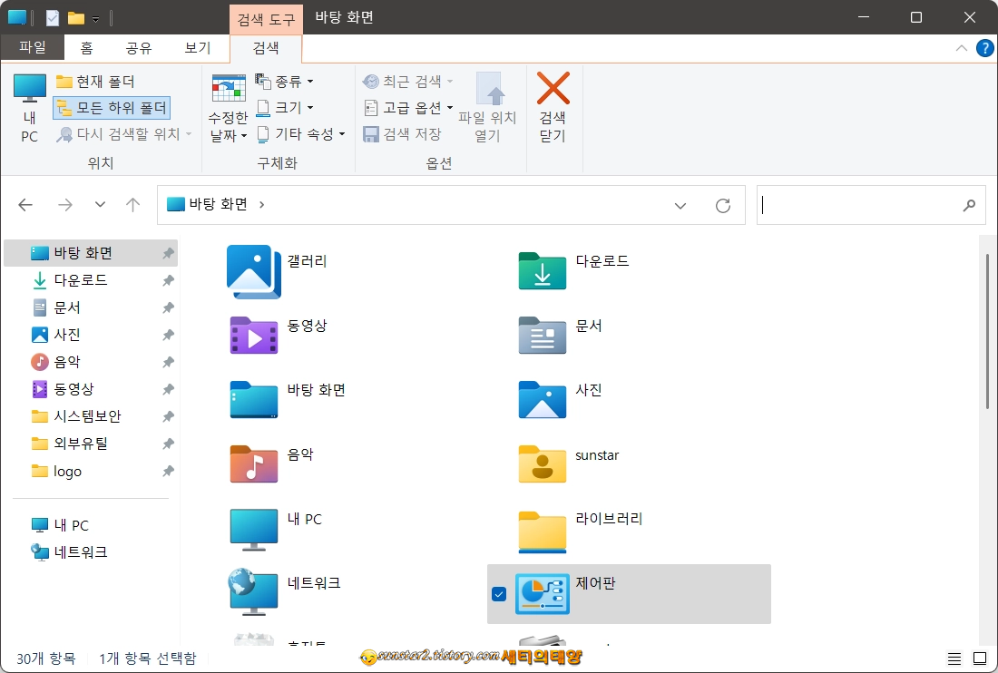Click the refresh icon beside address bar
Viewport: 998px width, 673px height.
[722, 205]
